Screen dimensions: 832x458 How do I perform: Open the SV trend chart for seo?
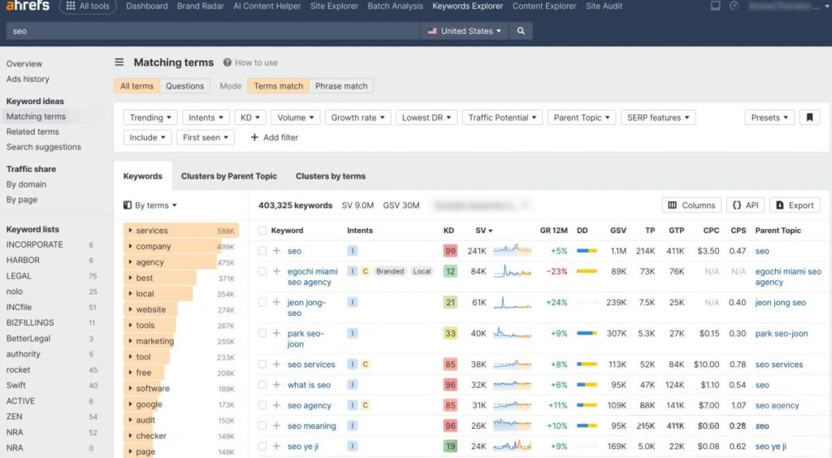tap(512, 250)
